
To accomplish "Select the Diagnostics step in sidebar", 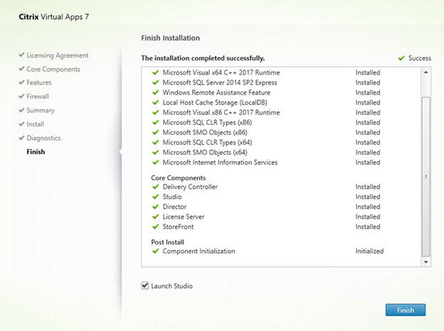I will pos(43,138).
